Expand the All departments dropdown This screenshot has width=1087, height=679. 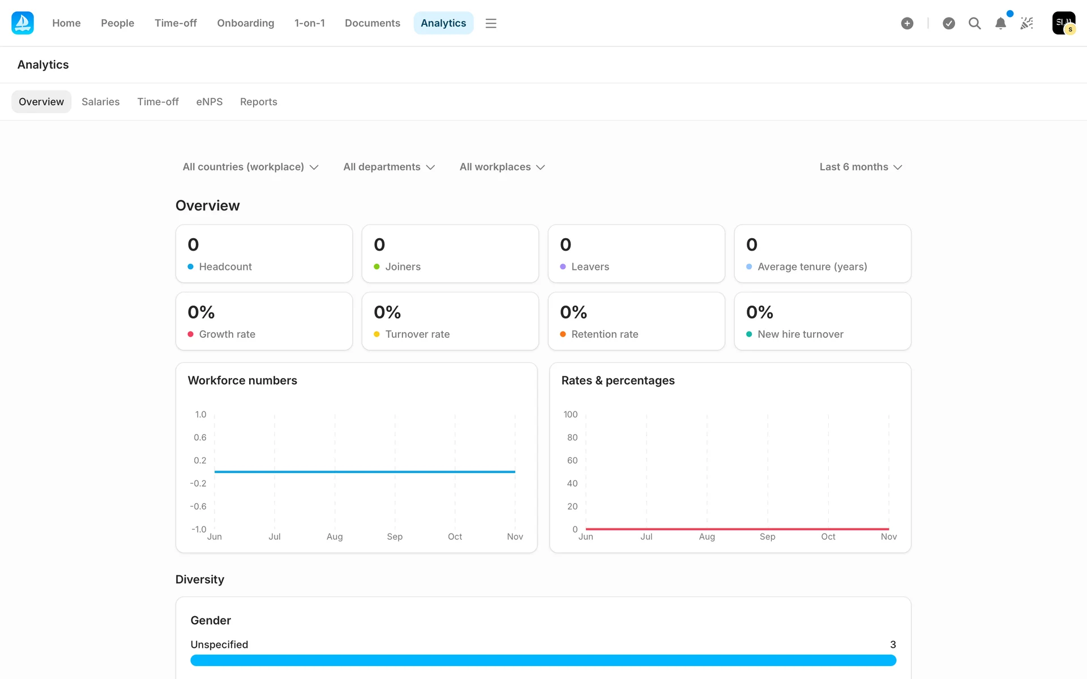[x=389, y=167]
